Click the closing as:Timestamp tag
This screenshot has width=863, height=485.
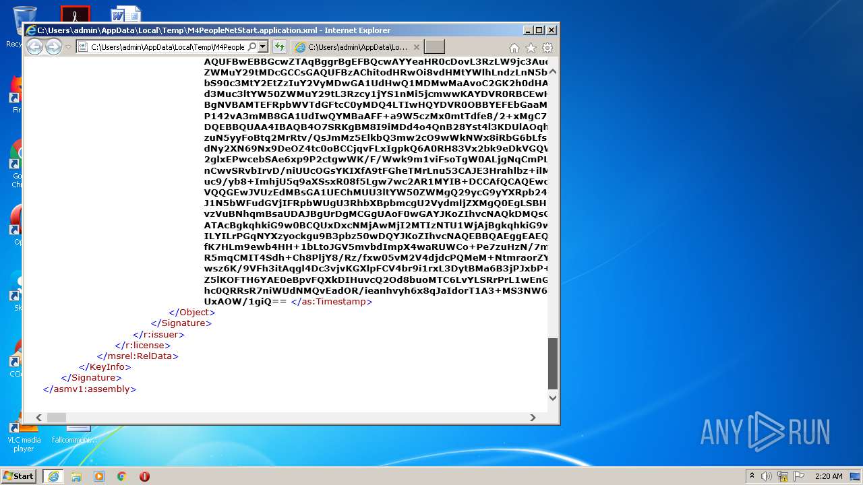point(332,301)
